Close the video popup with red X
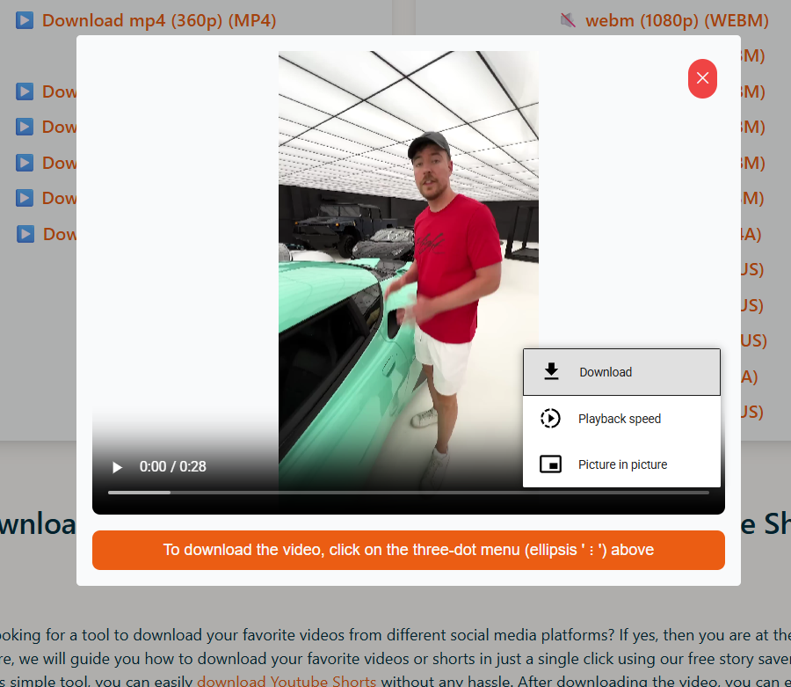The width and height of the screenshot is (791, 687). [x=702, y=78]
